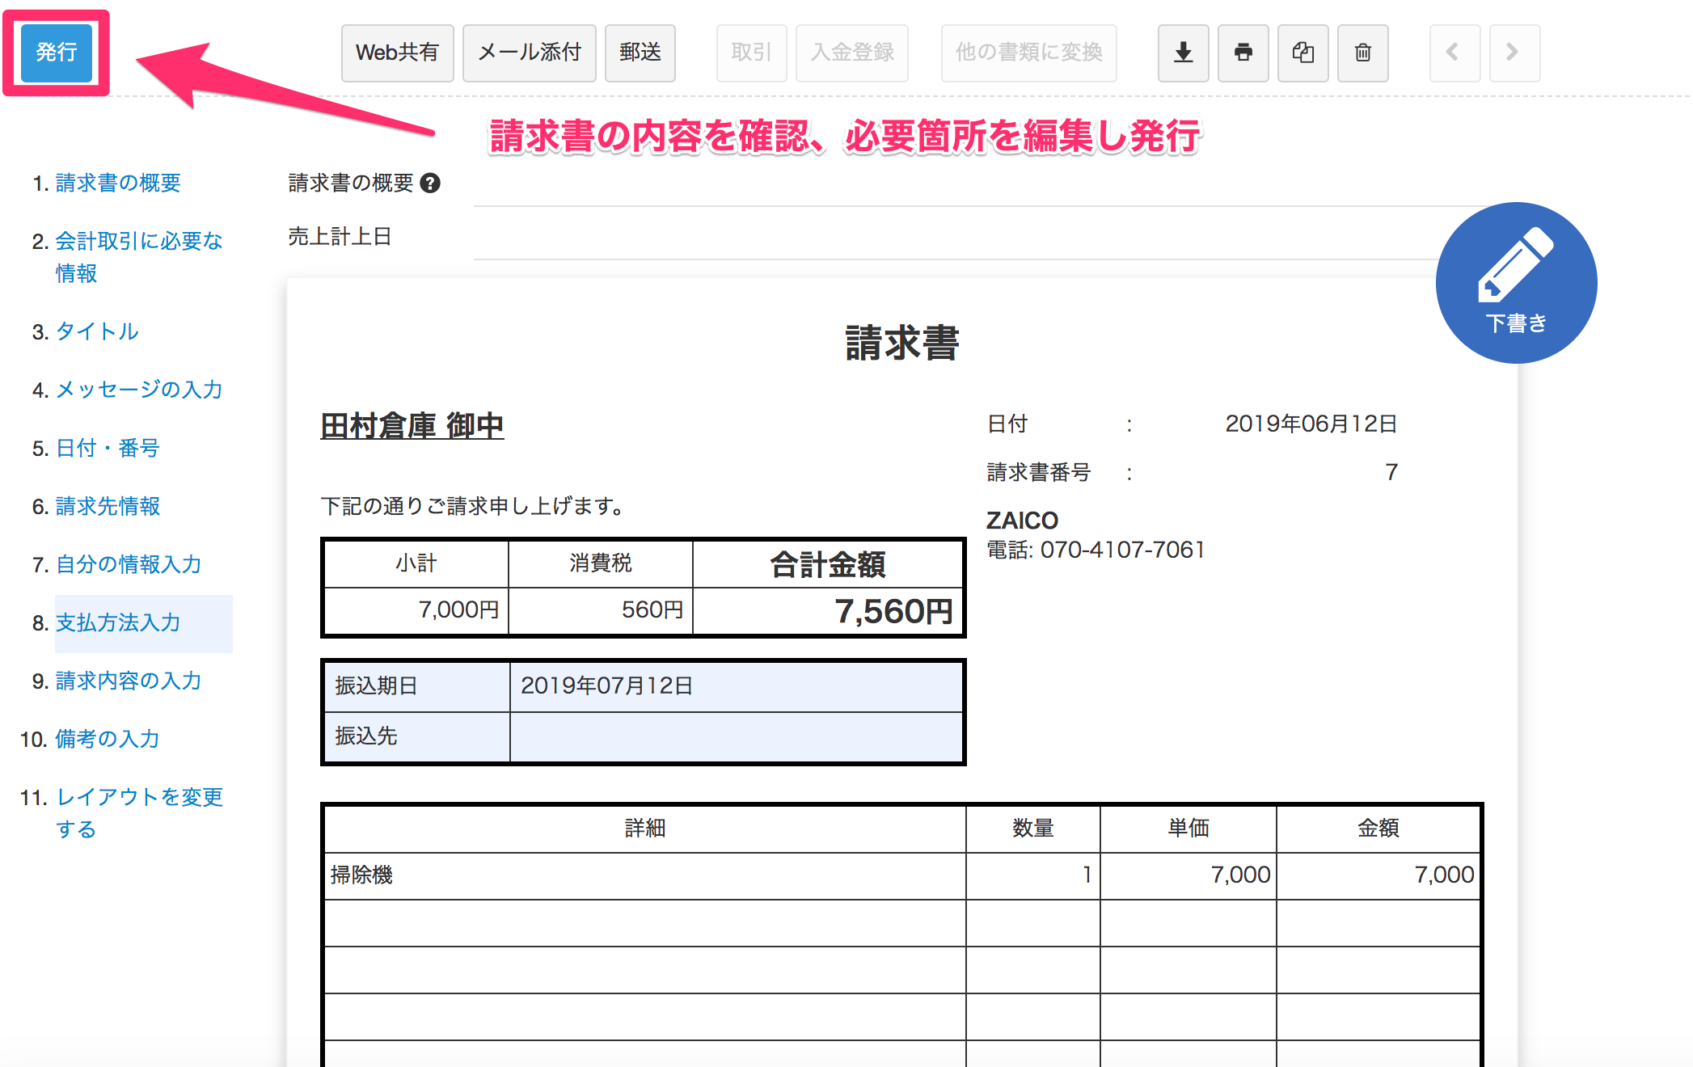Select 支払方法入力 highlighted link
Image resolution: width=1693 pixels, height=1067 pixels.
(x=118, y=622)
